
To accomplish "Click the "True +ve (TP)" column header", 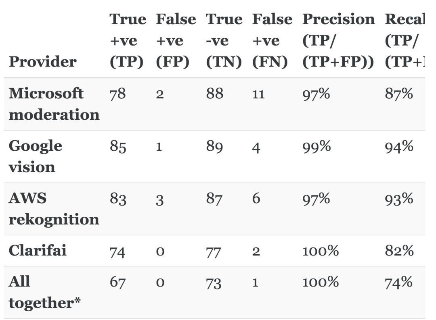I will [128, 41].
